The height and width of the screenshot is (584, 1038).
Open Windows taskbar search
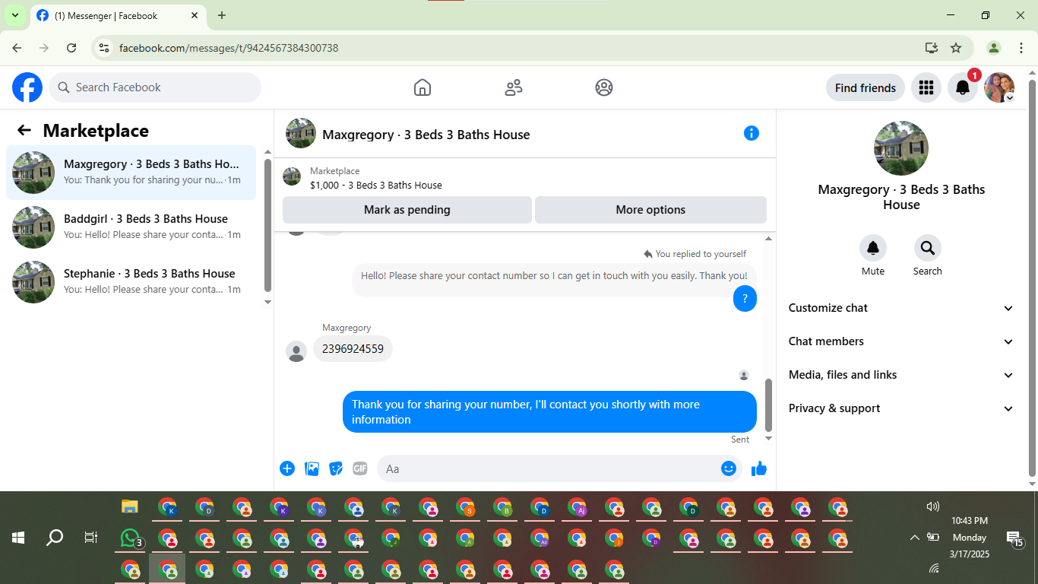click(55, 538)
